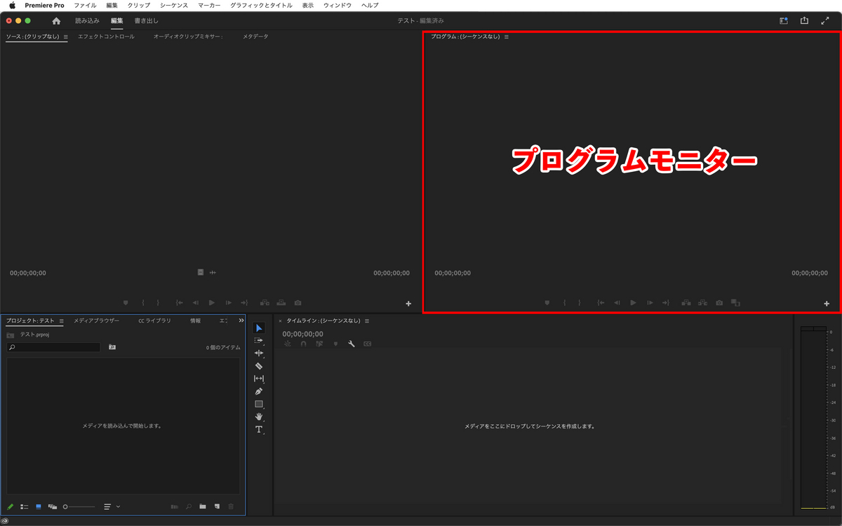Click the quick export share icon
Screen dimensions: 842x526
804,21
